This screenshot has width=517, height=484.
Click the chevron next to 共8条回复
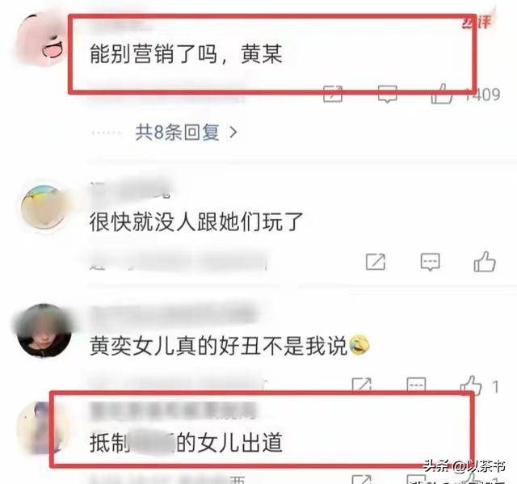click(x=233, y=133)
